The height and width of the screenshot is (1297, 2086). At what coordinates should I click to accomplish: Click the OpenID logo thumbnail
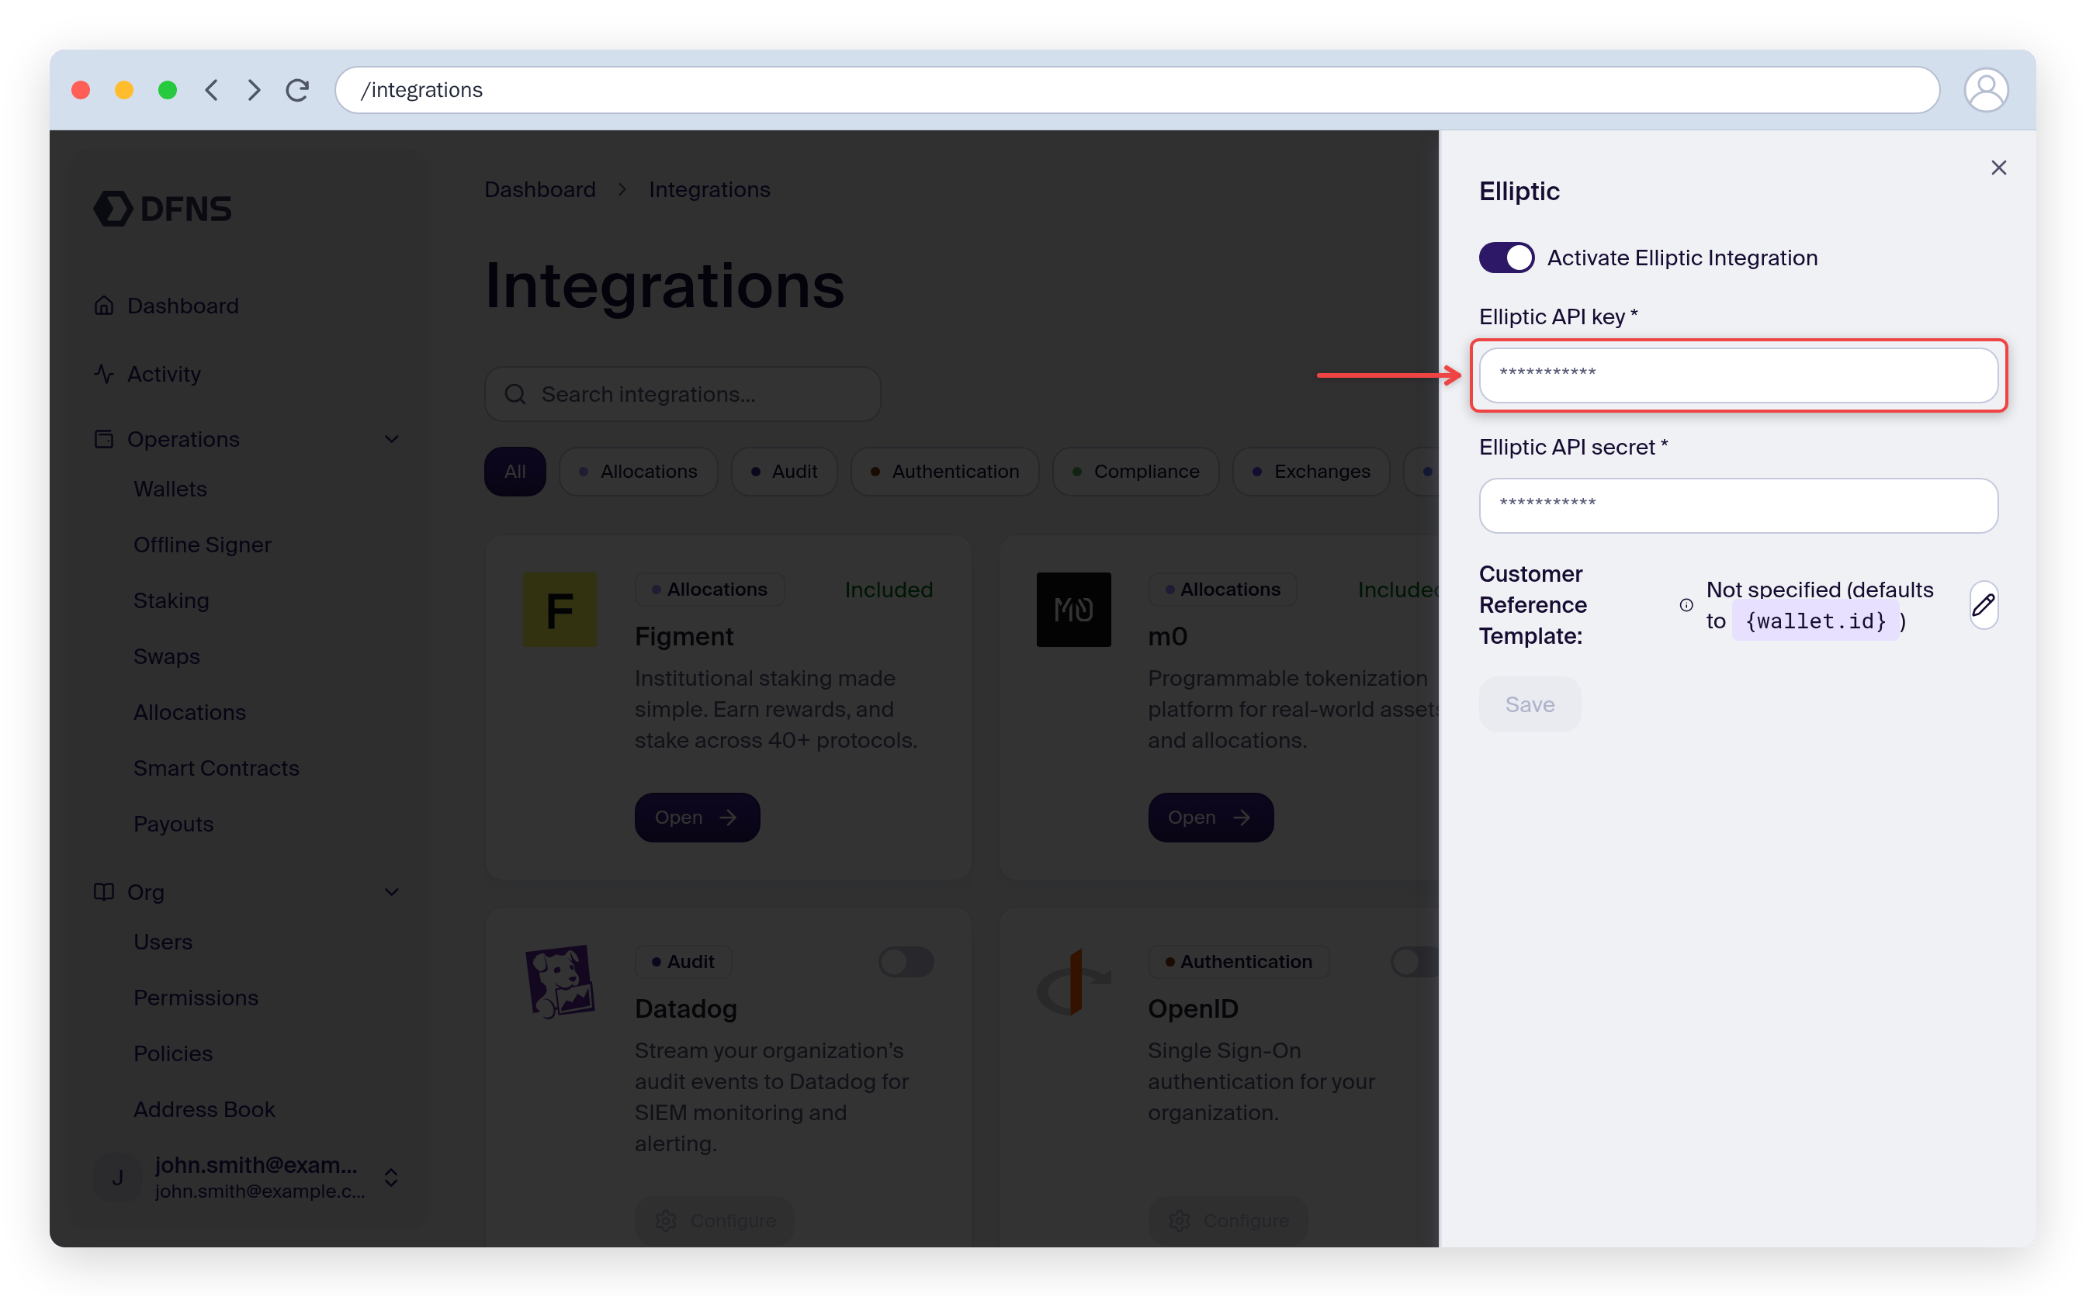click(x=1072, y=982)
